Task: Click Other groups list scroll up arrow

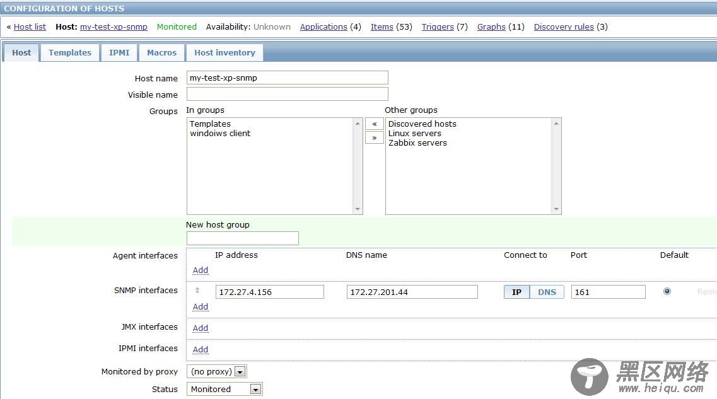Action: click(556, 124)
